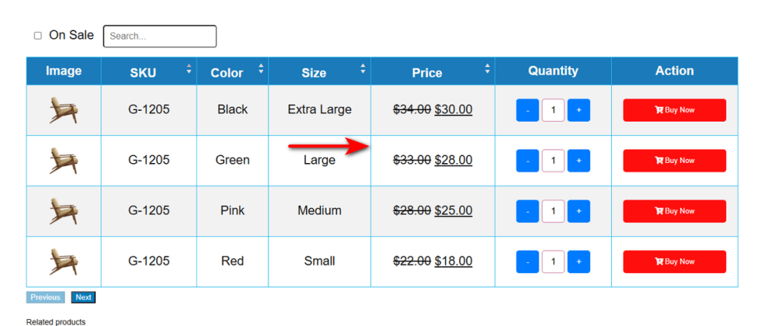The height and width of the screenshot is (326, 765).
Task: Increase quantity for Green Large row
Action: [x=578, y=161]
